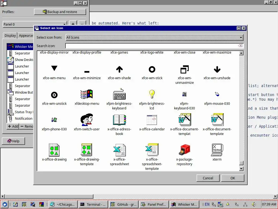Choose the x-office-drawing-template icon
278x209 pixels.
coord(87,150)
